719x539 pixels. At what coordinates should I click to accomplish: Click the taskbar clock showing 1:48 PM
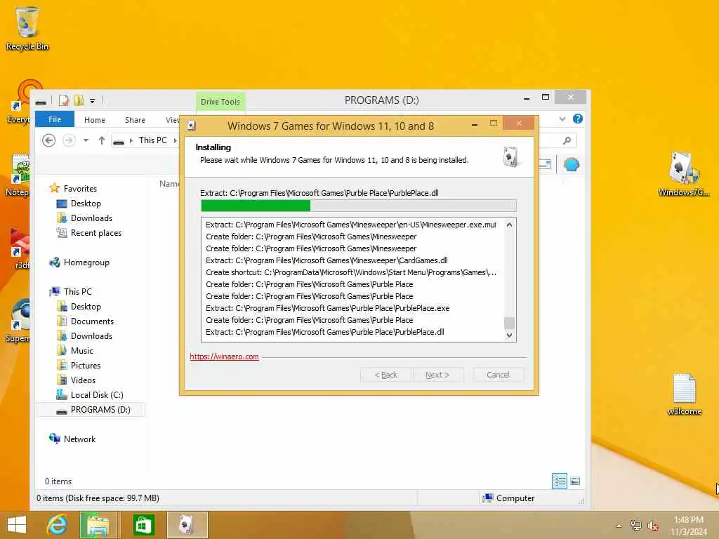coord(689,526)
